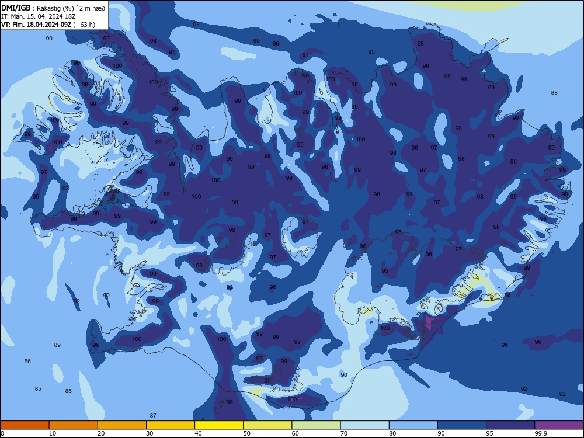The image size is (584, 438).
Task: Click the '0' label on the legend scale
Action: point(2,433)
